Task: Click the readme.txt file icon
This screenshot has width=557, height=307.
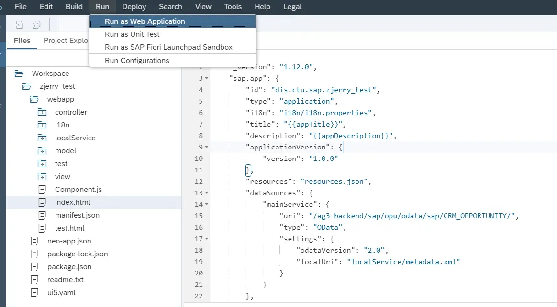Action: click(34, 280)
